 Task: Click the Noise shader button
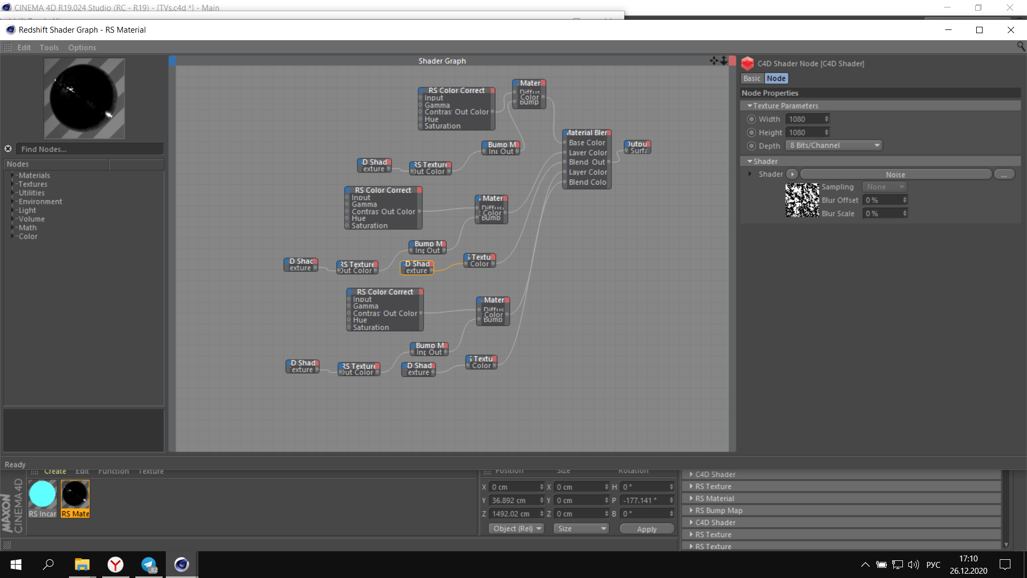click(895, 174)
